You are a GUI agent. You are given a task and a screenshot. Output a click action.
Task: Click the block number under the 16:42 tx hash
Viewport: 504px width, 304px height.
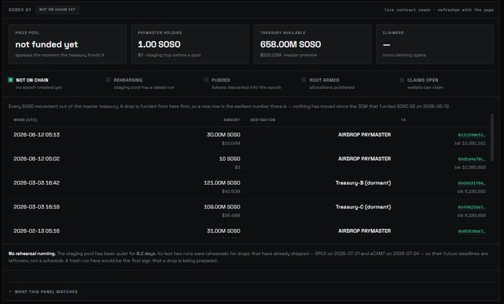click(x=471, y=192)
